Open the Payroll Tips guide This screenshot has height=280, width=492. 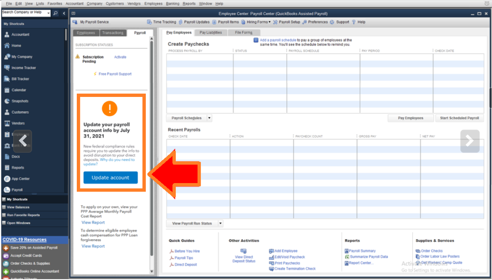pos(184,258)
